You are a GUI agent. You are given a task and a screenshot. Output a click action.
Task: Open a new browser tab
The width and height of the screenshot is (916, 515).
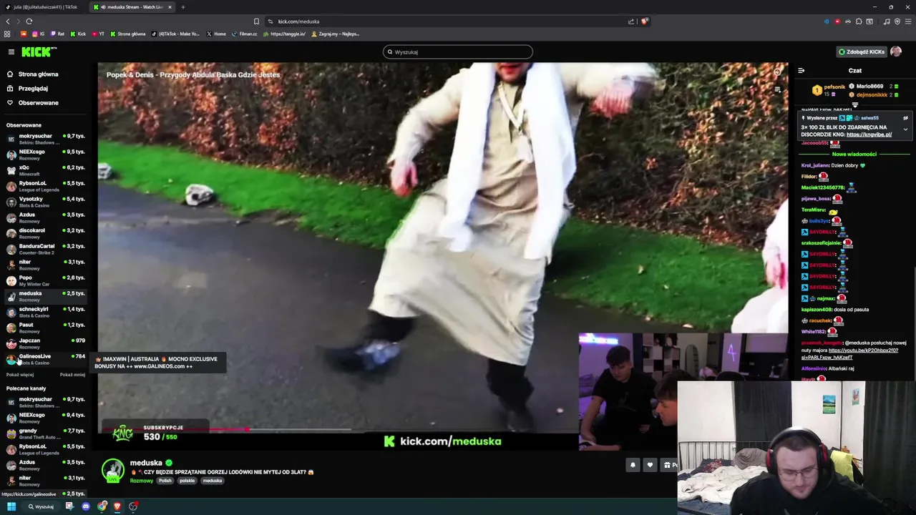coord(183,7)
